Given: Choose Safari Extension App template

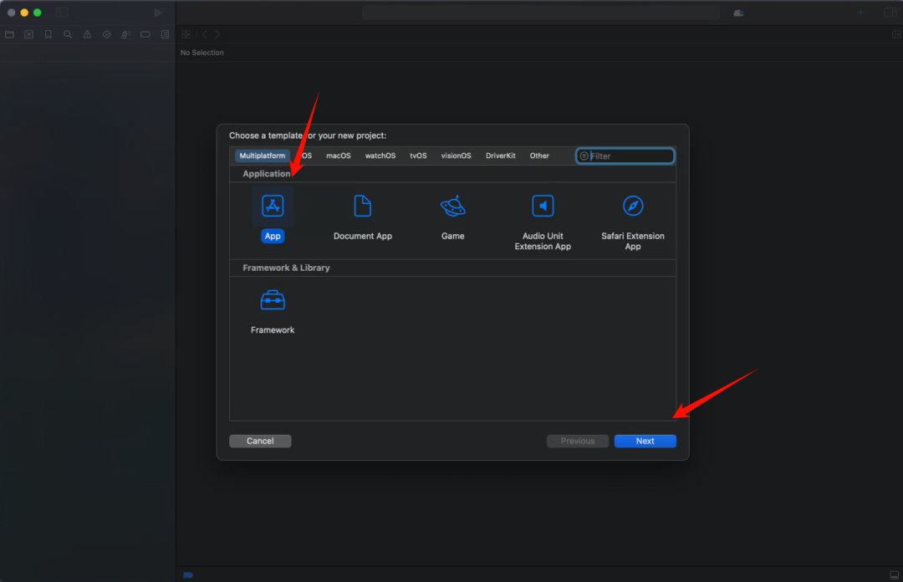Looking at the screenshot, I should click(x=632, y=206).
